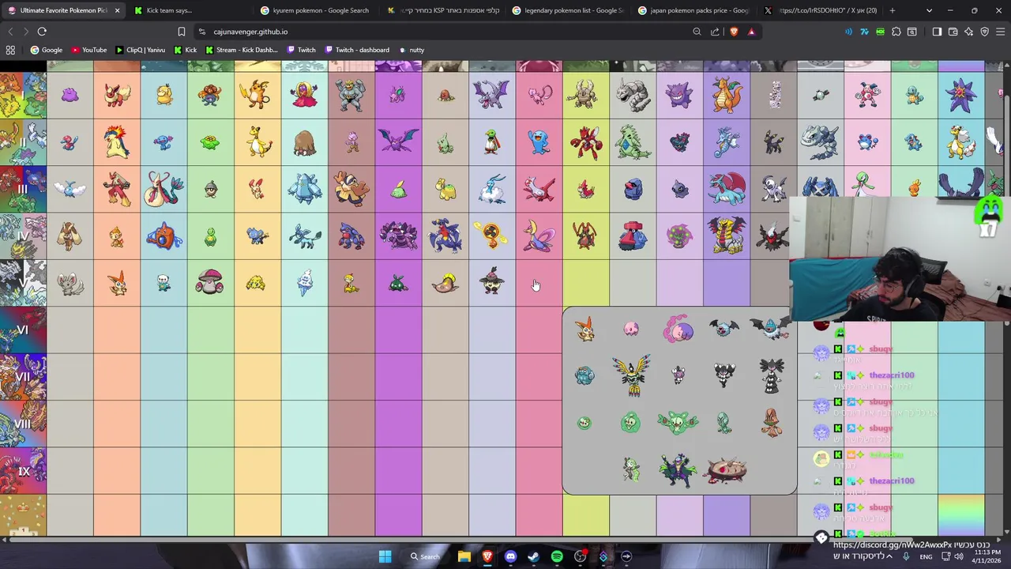The image size is (1011, 569).
Task: Pick Munna from the popup grid
Action: tap(631, 329)
